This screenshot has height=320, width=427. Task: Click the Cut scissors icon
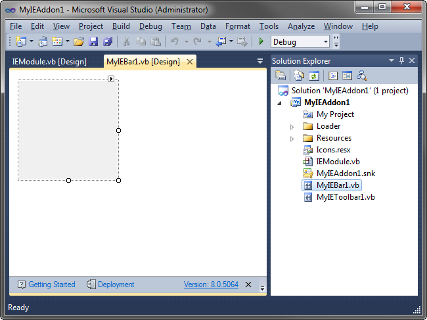pos(126,41)
